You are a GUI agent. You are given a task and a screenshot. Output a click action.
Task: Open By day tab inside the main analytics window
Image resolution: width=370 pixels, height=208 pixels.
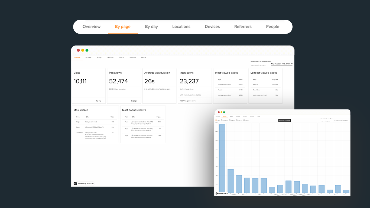(x=99, y=57)
